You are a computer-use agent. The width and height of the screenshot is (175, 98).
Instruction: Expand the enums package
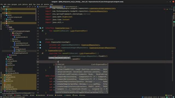pos(11,39)
